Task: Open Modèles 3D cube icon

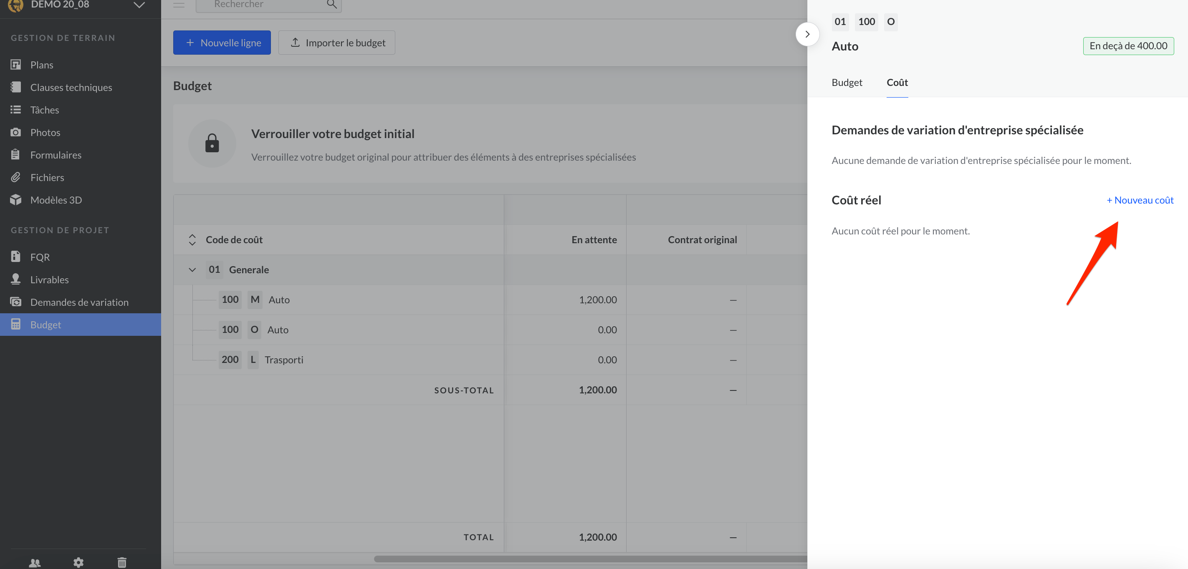Action: 16,199
